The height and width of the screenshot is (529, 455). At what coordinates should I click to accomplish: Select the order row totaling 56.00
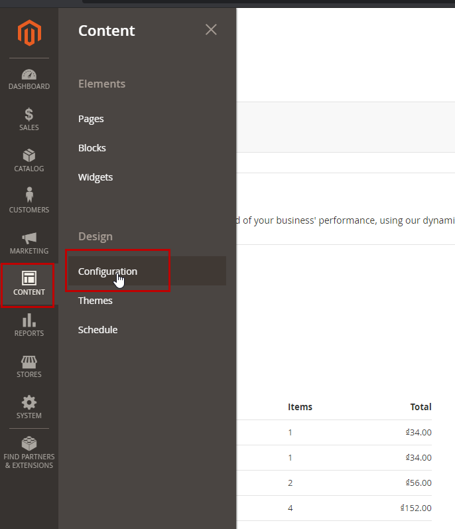(334, 483)
